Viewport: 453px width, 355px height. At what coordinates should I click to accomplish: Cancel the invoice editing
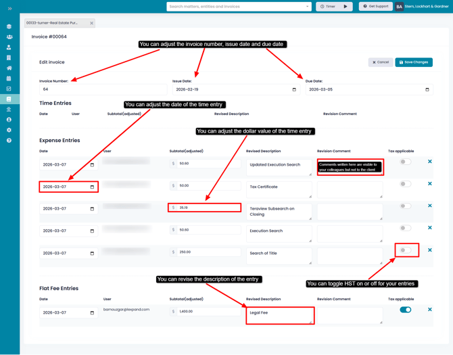(x=381, y=62)
